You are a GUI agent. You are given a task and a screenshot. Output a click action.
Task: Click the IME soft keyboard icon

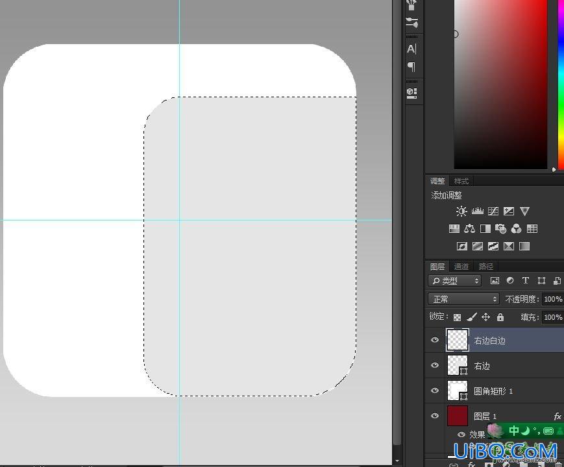coord(548,431)
